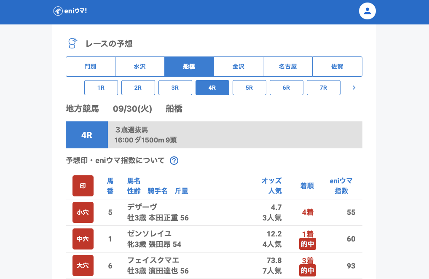The image size is (429, 279).
Task: Select the 金沢 racecourse tab
Action: (239, 67)
